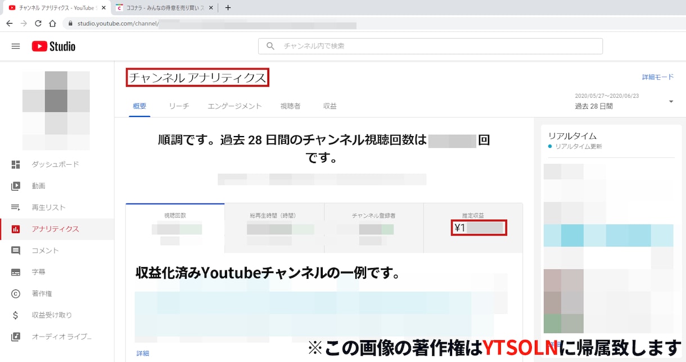Select アナリティクス in the sidebar

point(57,229)
